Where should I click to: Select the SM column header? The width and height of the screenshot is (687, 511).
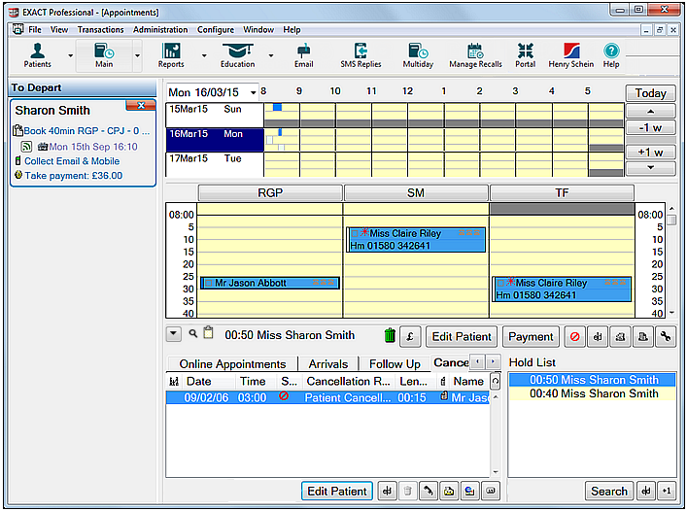(416, 192)
